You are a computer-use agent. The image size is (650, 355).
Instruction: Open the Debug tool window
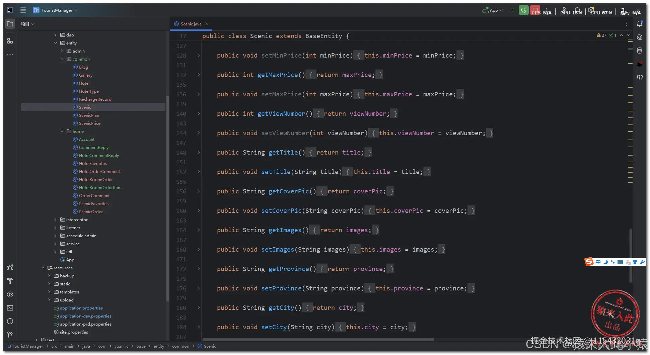[x=10, y=268]
